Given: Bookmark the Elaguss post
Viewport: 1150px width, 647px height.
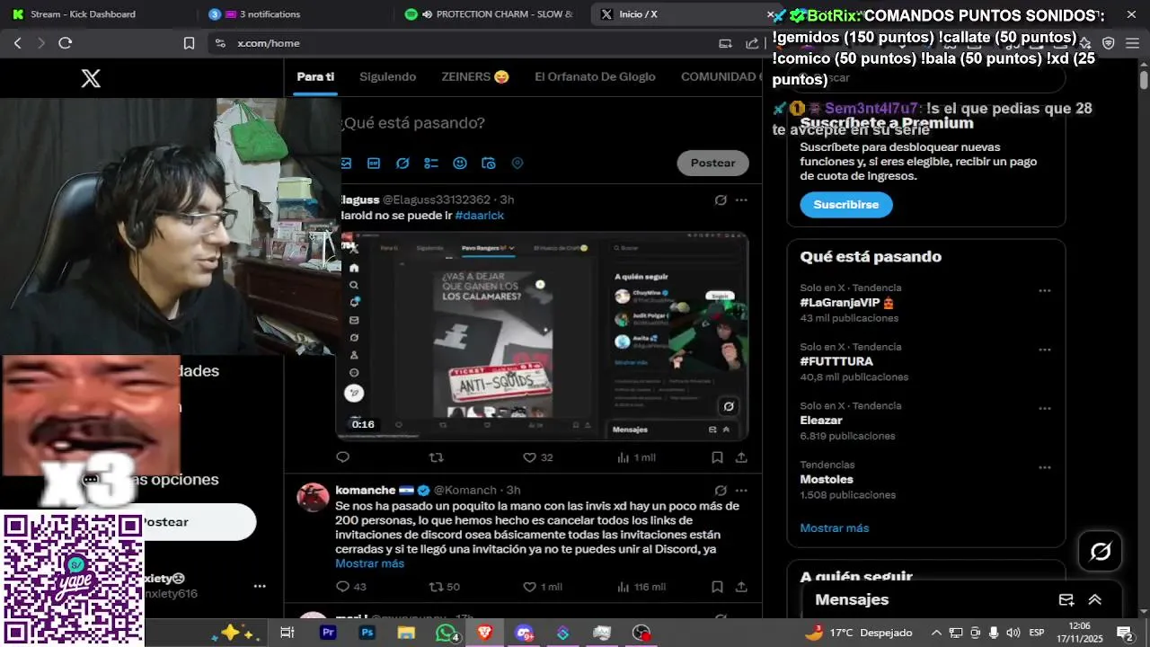Looking at the screenshot, I should pos(717,457).
